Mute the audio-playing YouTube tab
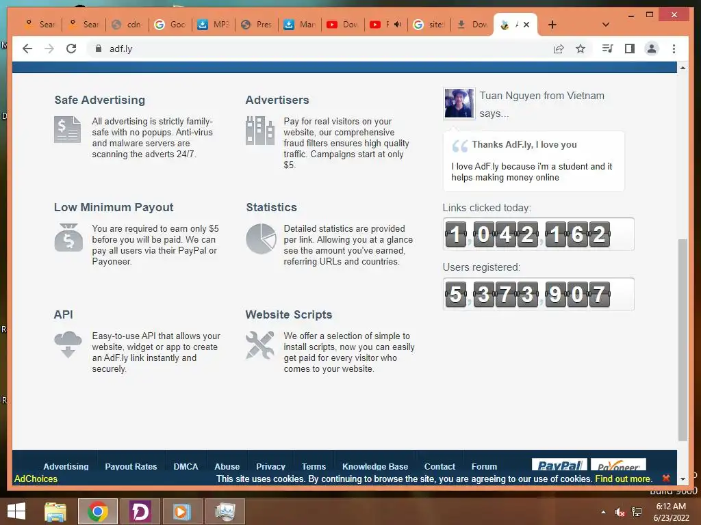701x525 pixels. (397, 25)
